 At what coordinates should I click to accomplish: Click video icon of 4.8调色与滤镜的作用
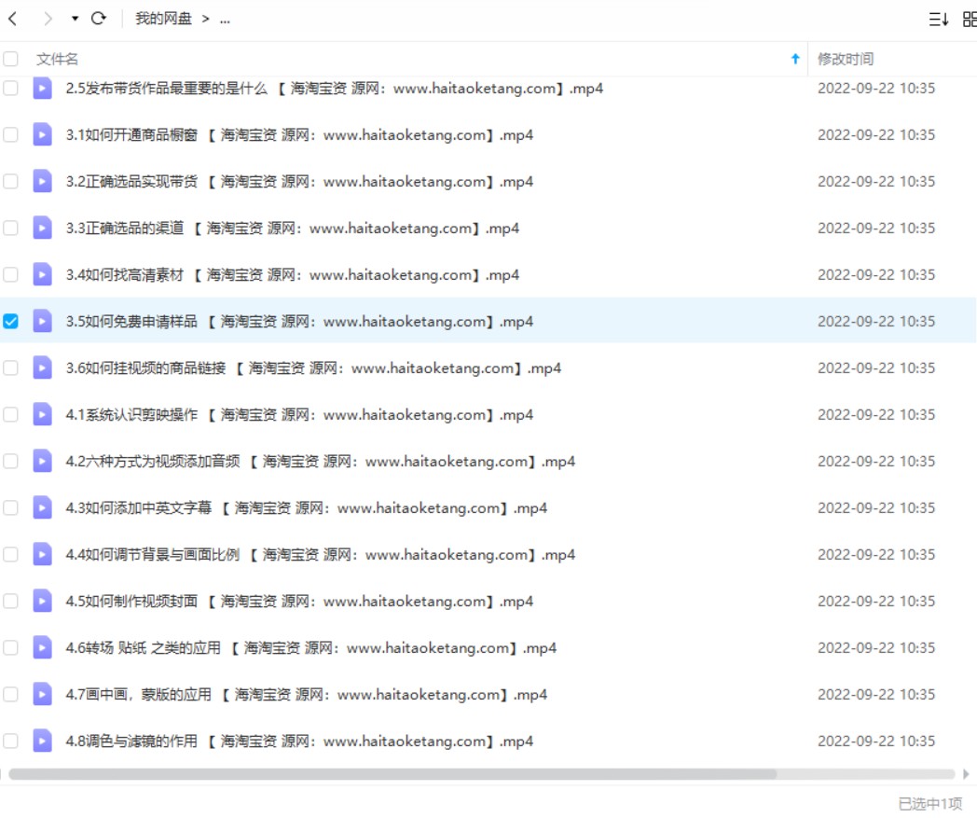point(42,742)
